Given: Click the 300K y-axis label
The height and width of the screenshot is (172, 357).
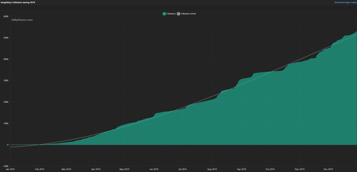Looking at the screenshot, I should 6,81.
